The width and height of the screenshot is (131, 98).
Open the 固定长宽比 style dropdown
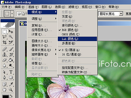tap(121, 14)
